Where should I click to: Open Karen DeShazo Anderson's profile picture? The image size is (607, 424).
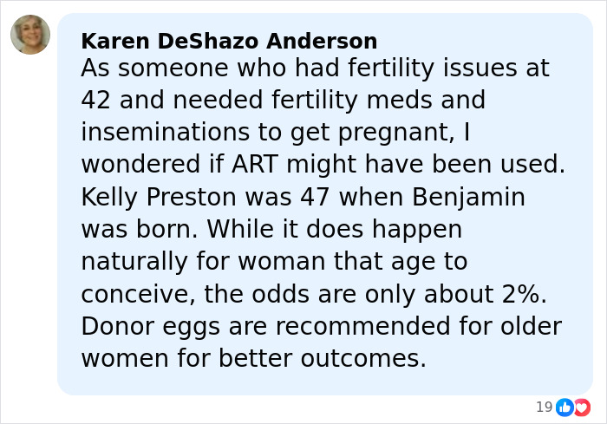pyautogui.click(x=30, y=36)
